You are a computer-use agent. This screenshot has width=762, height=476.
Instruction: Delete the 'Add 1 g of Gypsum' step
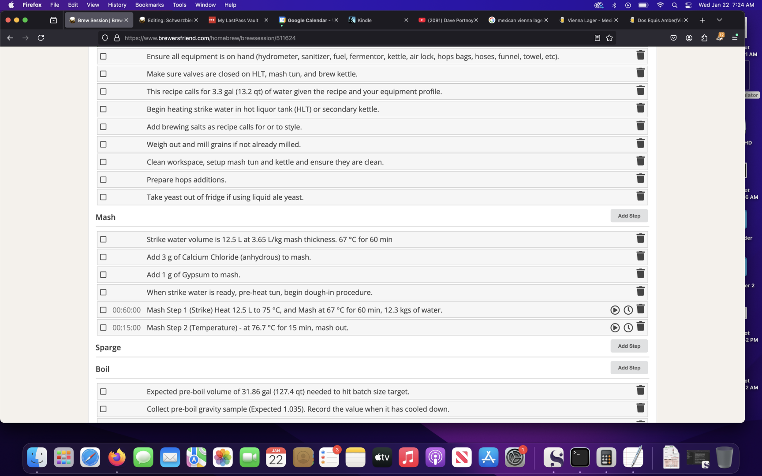[640, 274]
